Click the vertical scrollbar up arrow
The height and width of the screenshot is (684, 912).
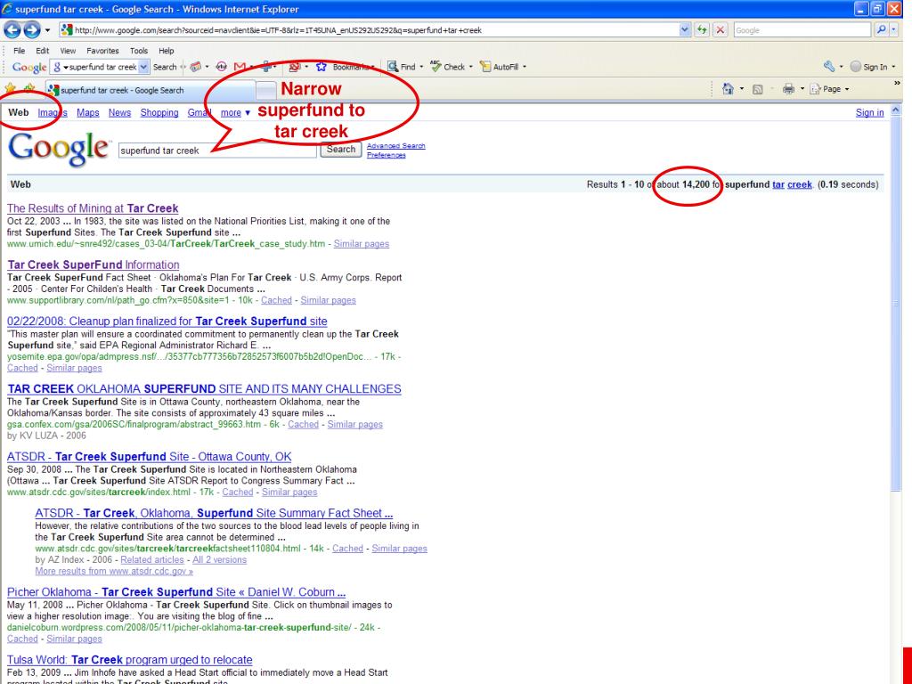(896, 110)
